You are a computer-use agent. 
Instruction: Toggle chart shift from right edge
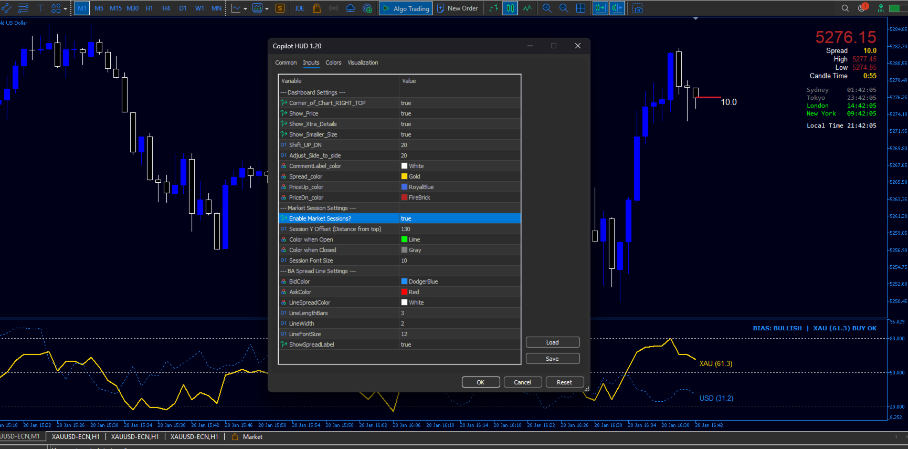click(x=617, y=8)
